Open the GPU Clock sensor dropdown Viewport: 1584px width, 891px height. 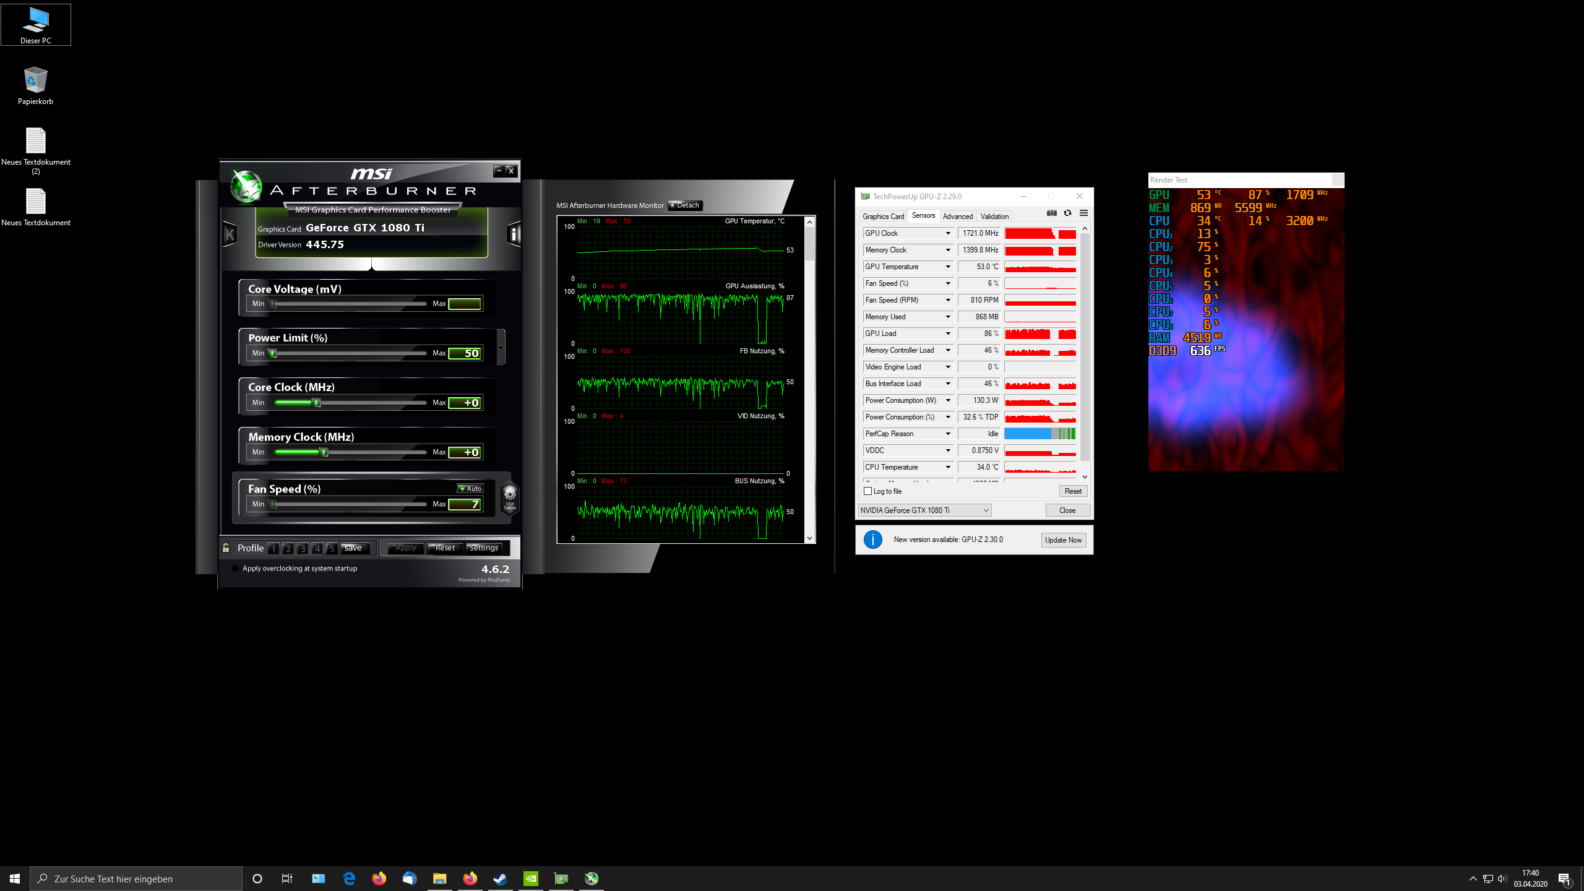pos(947,233)
